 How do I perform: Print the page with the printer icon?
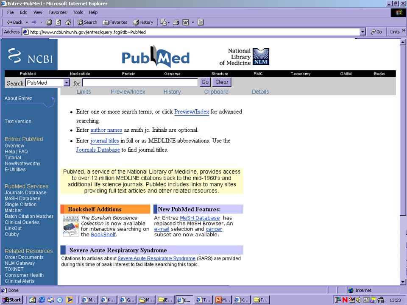pyautogui.click(x=176, y=22)
